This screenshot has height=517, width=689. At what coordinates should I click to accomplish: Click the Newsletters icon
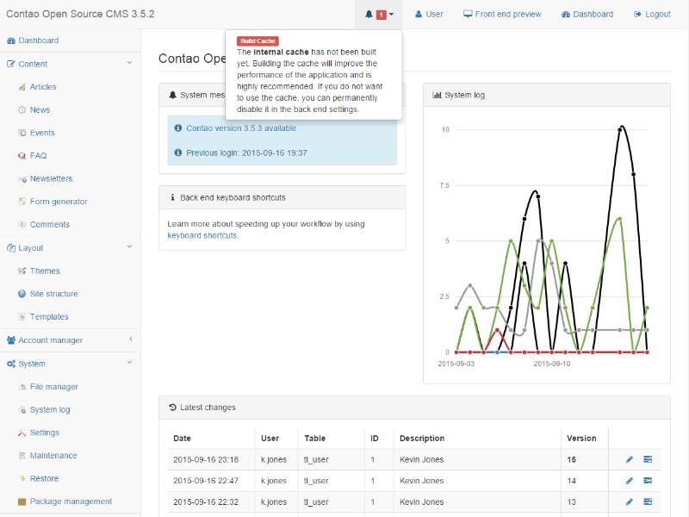pyautogui.click(x=22, y=178)
